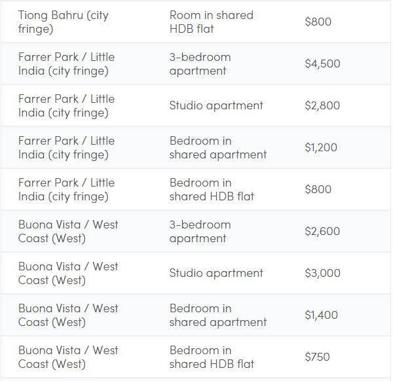Click the $2,600 price cell
393x381 pixels.
coord(322,231)
